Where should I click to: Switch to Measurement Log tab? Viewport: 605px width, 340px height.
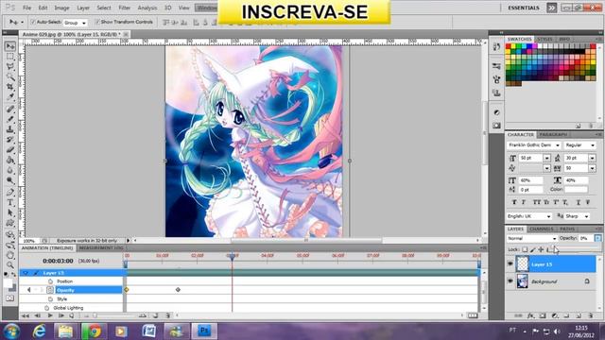click(x=101, y=247)
